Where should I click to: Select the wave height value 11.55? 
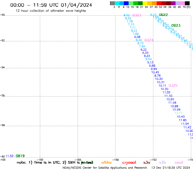click(166, 93)
